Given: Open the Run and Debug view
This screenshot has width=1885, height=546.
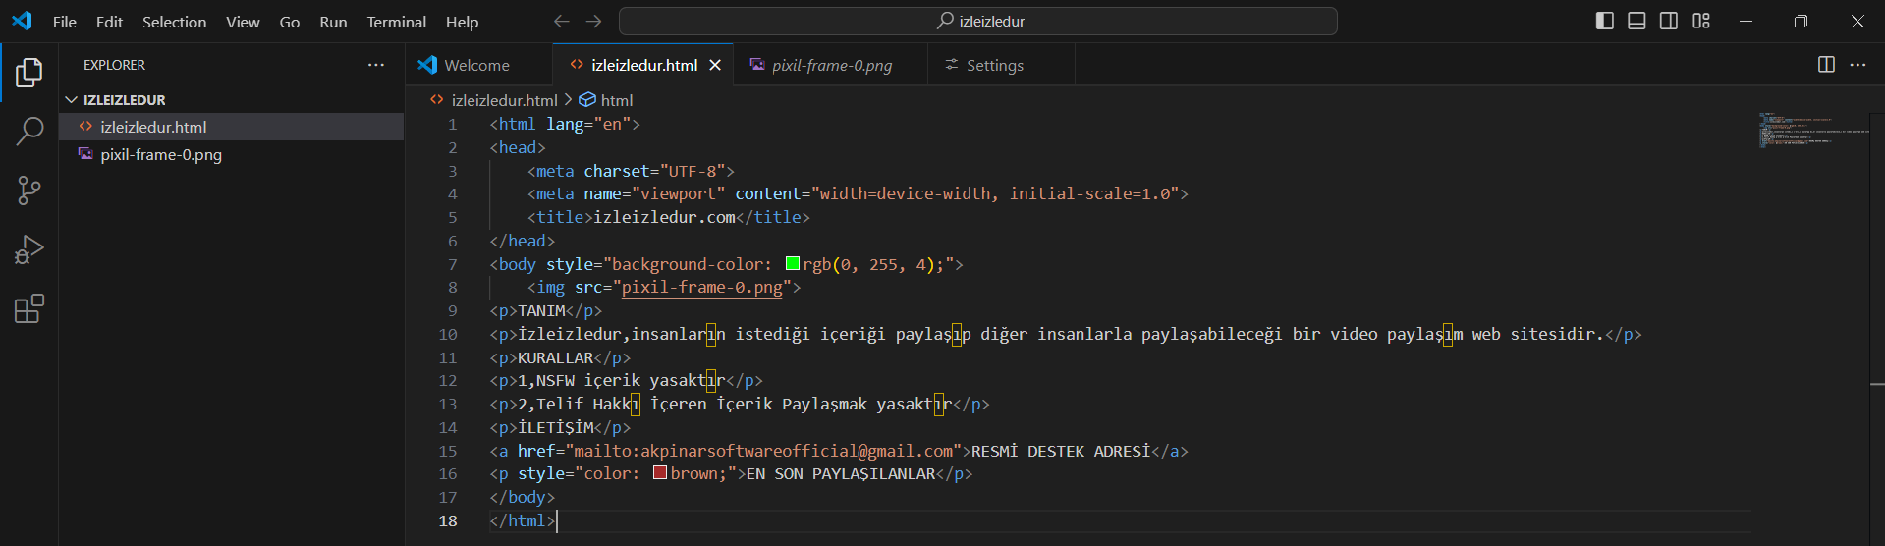Looking at the screenshot, I should tap(29, 249).
